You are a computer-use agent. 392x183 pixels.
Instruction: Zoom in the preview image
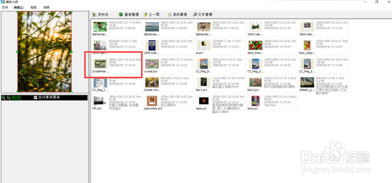(3, 98)
